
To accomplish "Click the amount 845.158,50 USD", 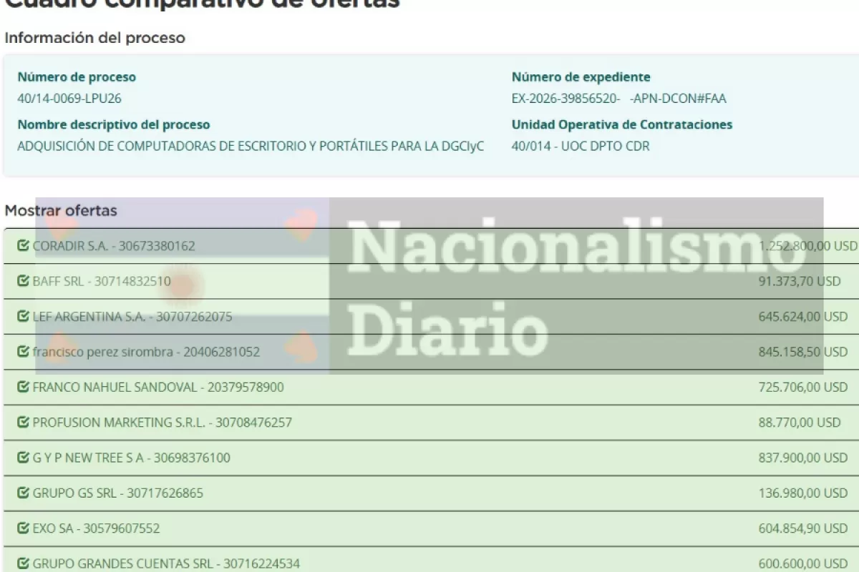I will point(803,352).
